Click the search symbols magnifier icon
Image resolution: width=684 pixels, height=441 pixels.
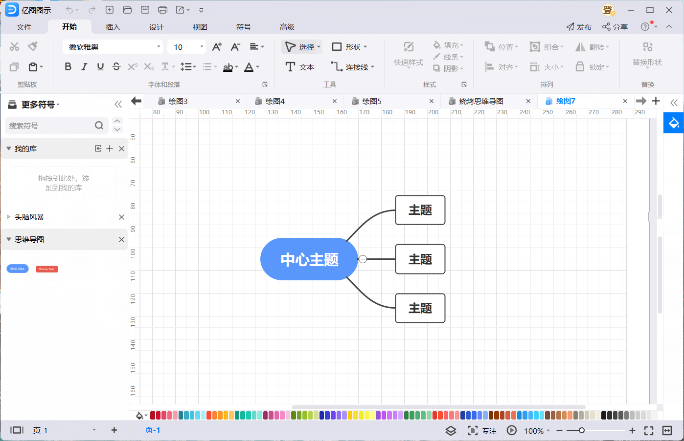pos(99,126)
